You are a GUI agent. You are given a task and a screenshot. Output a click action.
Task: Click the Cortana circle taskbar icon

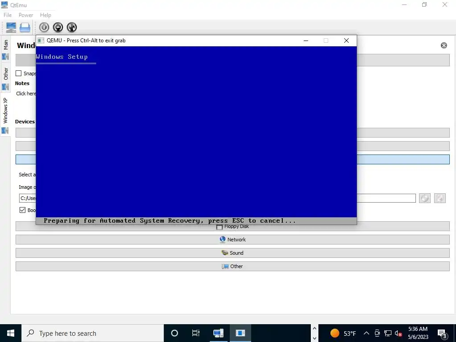coord(175,333)
